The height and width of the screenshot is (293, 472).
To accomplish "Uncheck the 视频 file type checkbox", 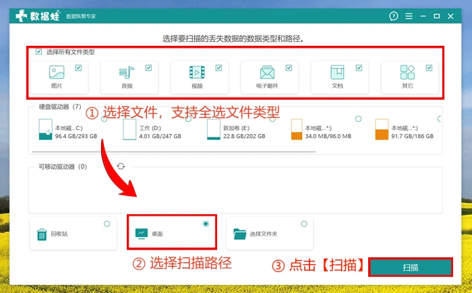I will point(218,67).
